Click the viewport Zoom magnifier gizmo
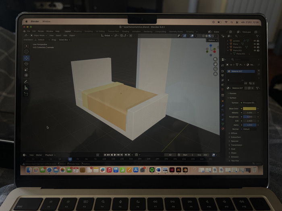Image resolution: width=282 pixels, height=211 pixels. [x=215, y=59]
